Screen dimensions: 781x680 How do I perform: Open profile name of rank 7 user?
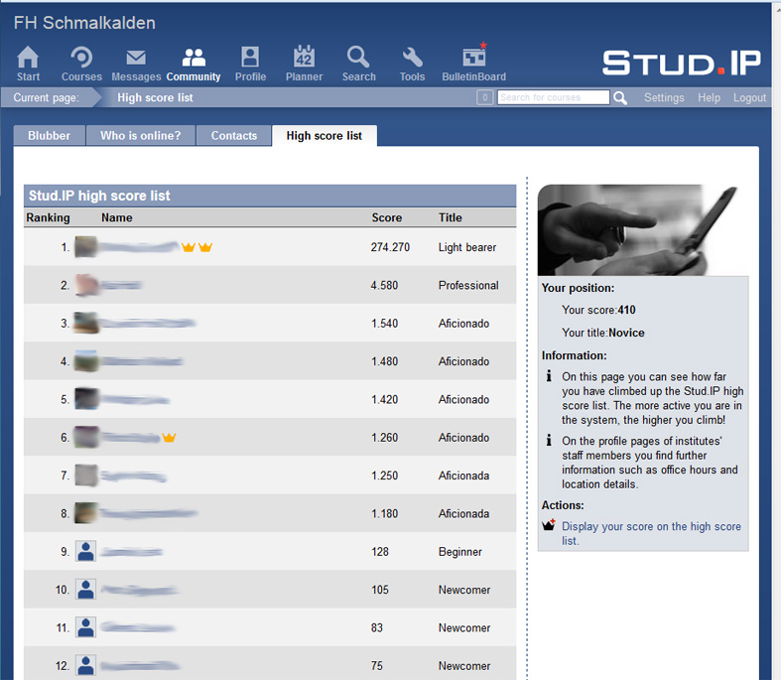tap(133, 476)
